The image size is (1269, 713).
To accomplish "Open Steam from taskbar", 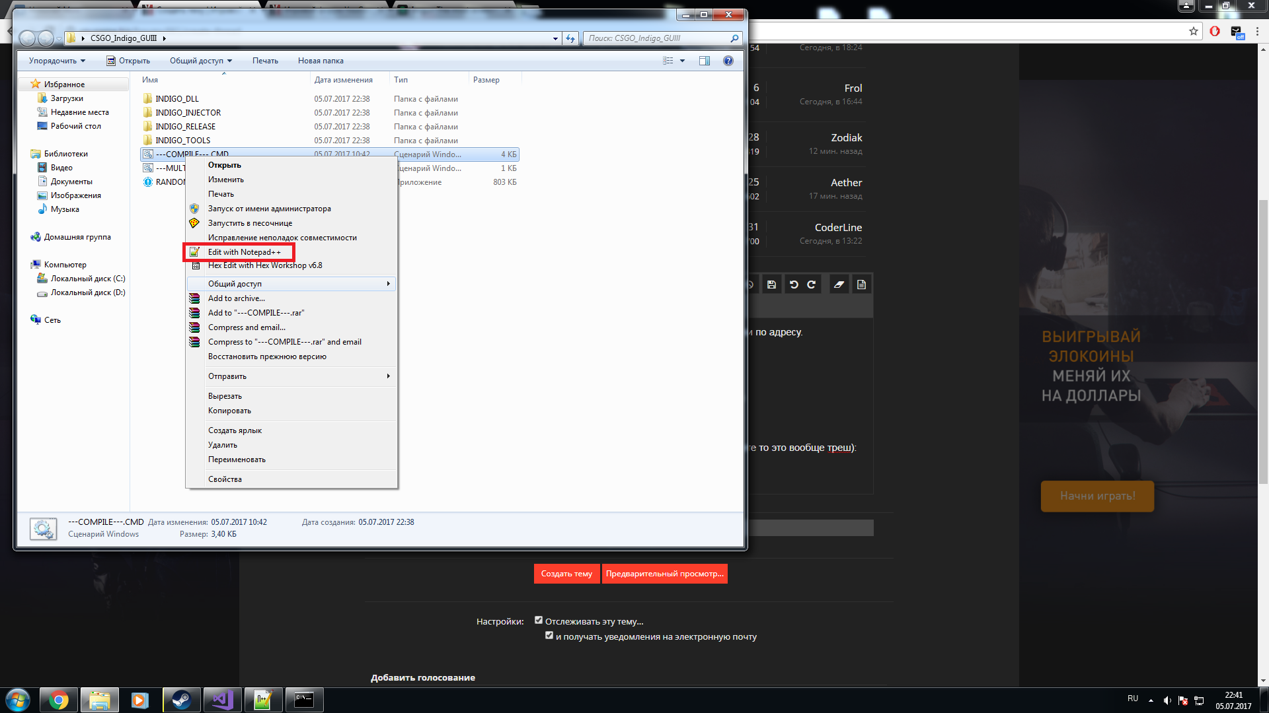I will (181, 700).
